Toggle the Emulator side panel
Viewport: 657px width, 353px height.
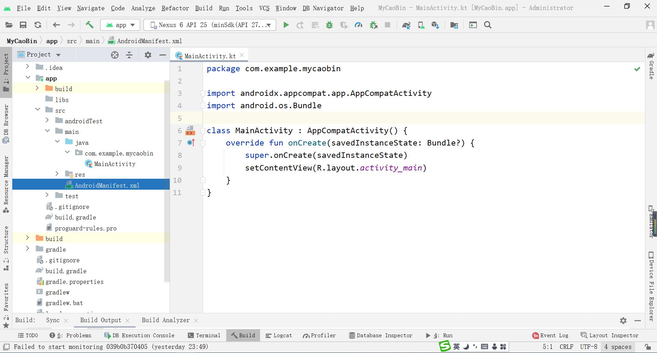coord(651,221)
